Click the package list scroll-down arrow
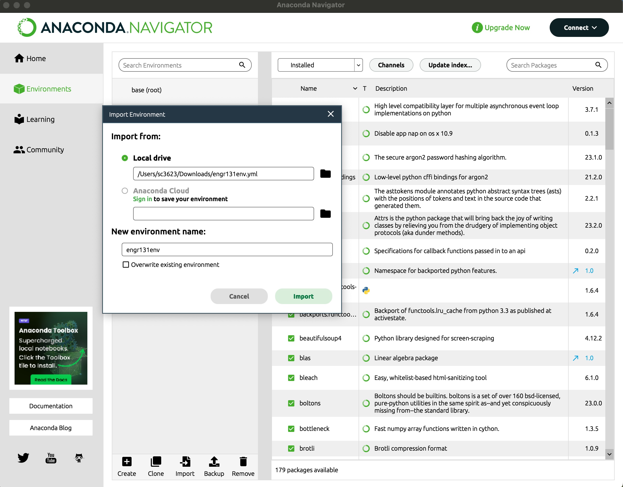623x487 pixels. point(609,454)
